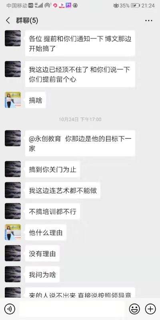Open woman avatar beside 他什么理由
Image resolution: width=160 pixels, height=320 pixels.
[x=13, y=232]
